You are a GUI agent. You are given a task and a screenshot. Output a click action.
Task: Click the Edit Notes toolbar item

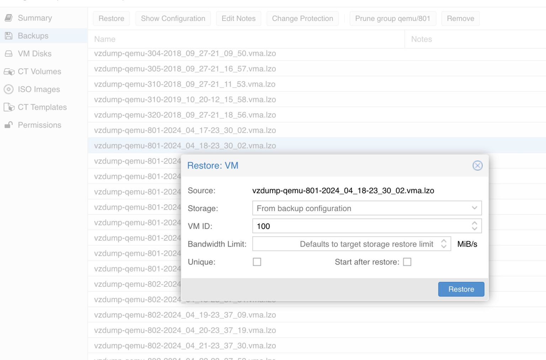pos(239,18)
